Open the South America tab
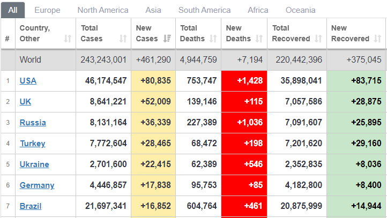387x218 pixels. (x=204, y=10)
